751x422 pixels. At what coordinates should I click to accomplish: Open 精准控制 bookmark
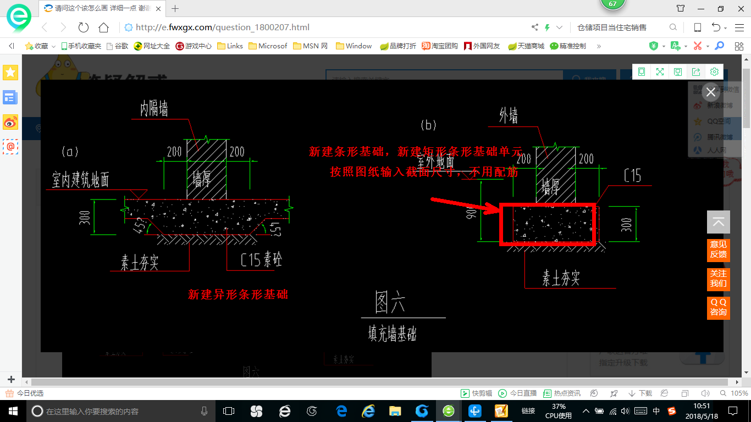(x=568, y=46)
